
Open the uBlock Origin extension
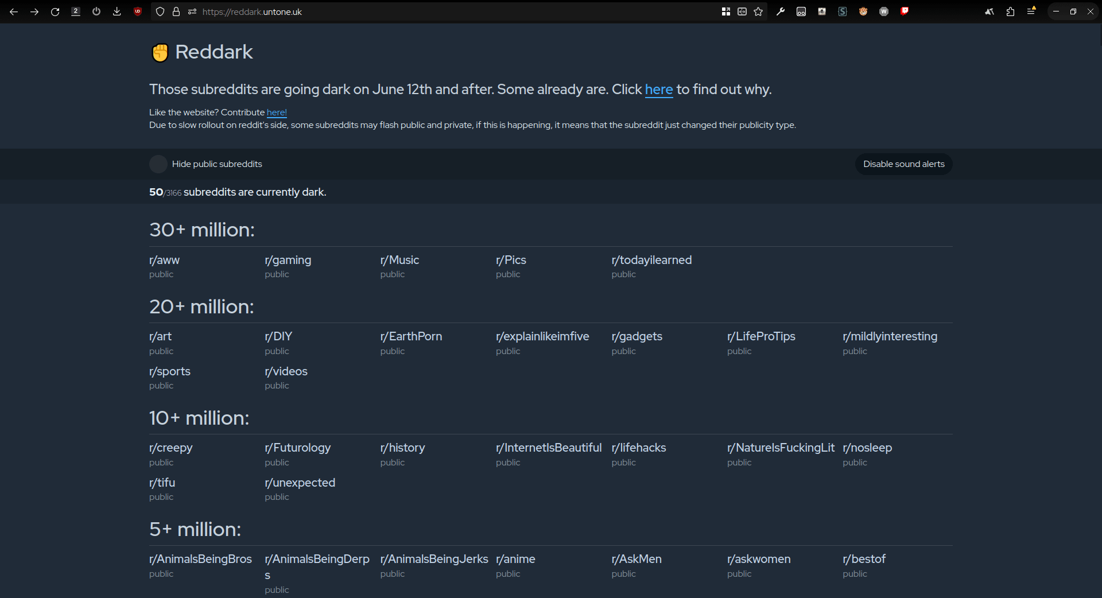pyautogui.click(x=138, y=11)
